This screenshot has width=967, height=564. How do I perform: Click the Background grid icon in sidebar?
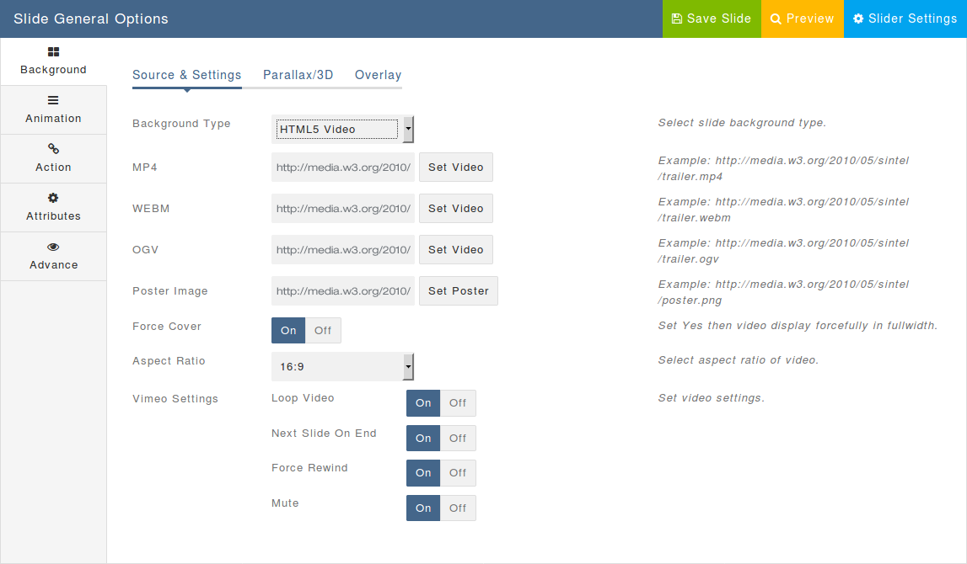54,51
